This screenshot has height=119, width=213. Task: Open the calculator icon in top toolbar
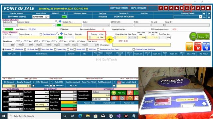click(198, 8)
